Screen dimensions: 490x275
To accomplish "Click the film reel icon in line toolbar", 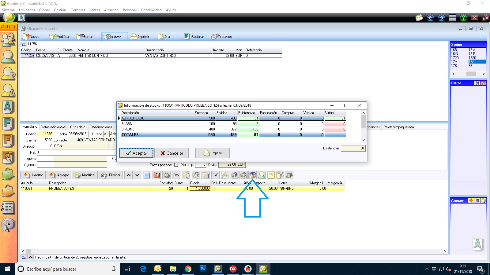I will 167,175.
